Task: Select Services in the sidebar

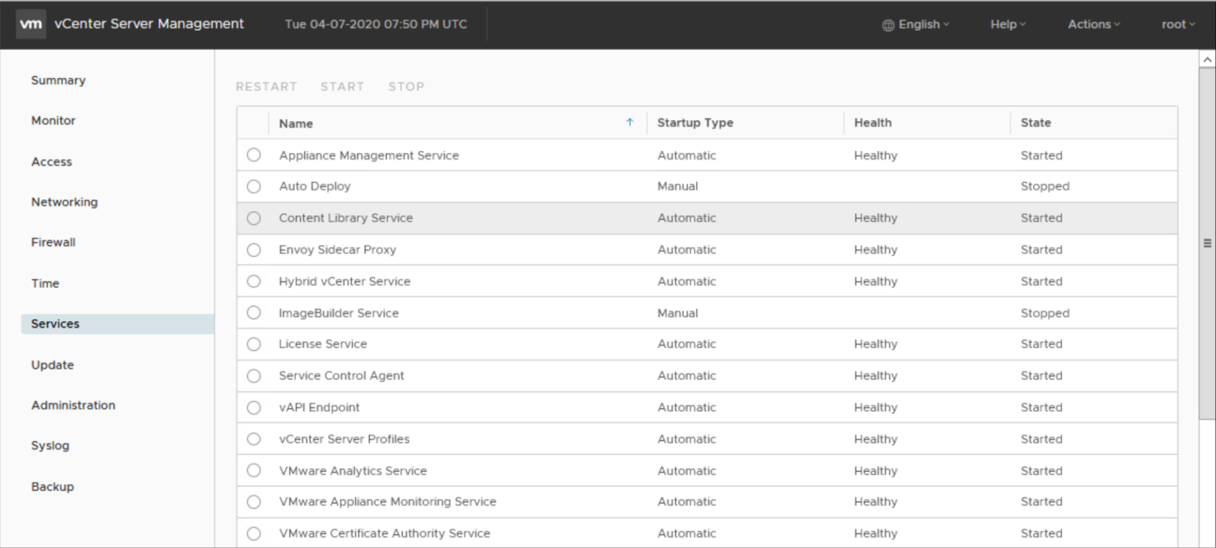Action: click(118, 324)
